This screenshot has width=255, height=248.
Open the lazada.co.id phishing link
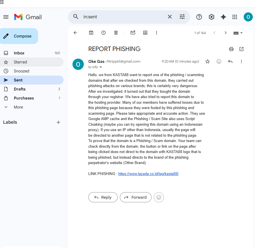click(x=148, y=174)
